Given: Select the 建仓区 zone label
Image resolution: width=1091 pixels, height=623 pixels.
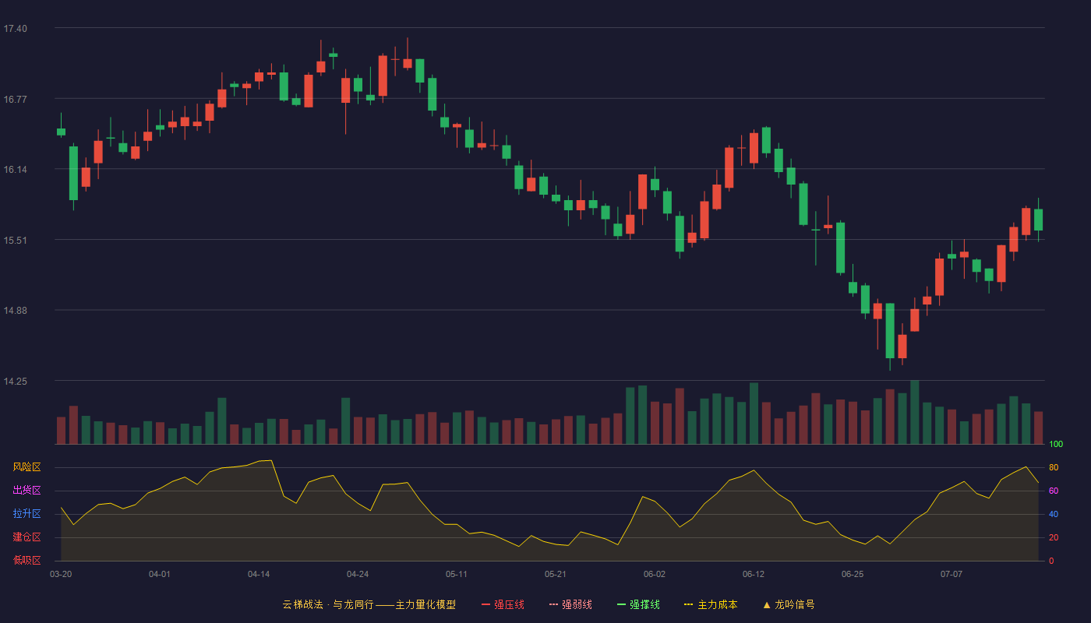Looking at the screenshot, I should pyautogui.click(x=26, y=537).
